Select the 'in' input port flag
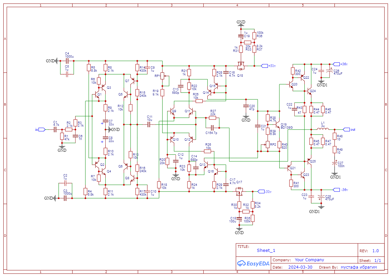Viewport: 391px width, 277px height. (41, 129)
